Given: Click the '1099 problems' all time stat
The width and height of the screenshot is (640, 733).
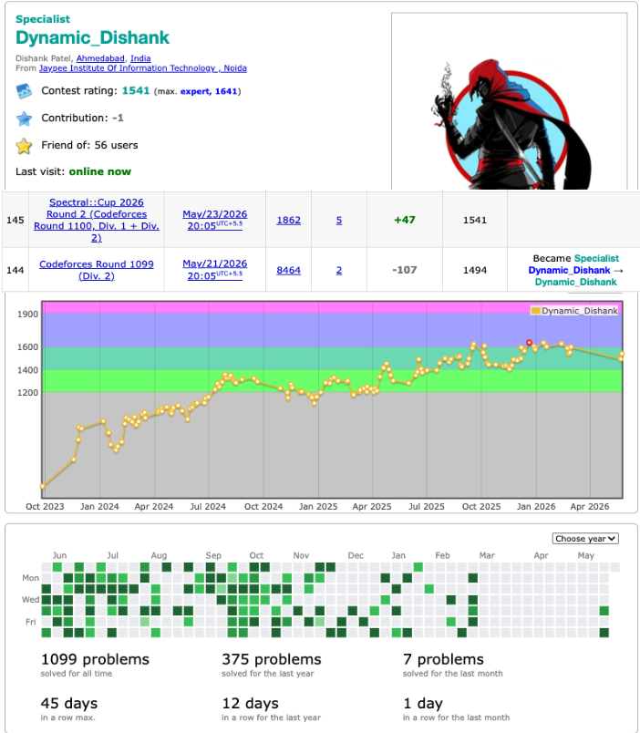Looking at the screenshot, I should point(95,659).
